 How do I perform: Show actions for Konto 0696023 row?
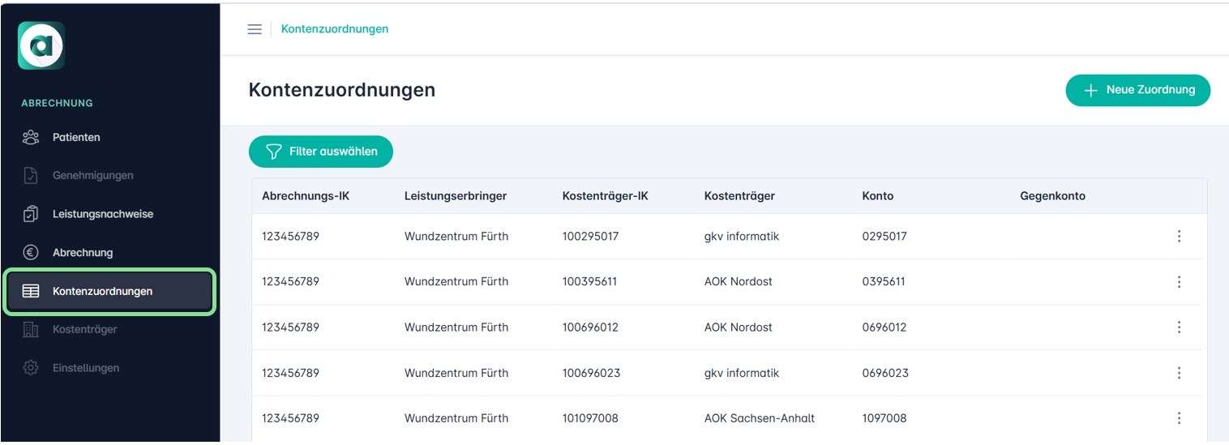pyautogui.click(x=1179, y=373)
